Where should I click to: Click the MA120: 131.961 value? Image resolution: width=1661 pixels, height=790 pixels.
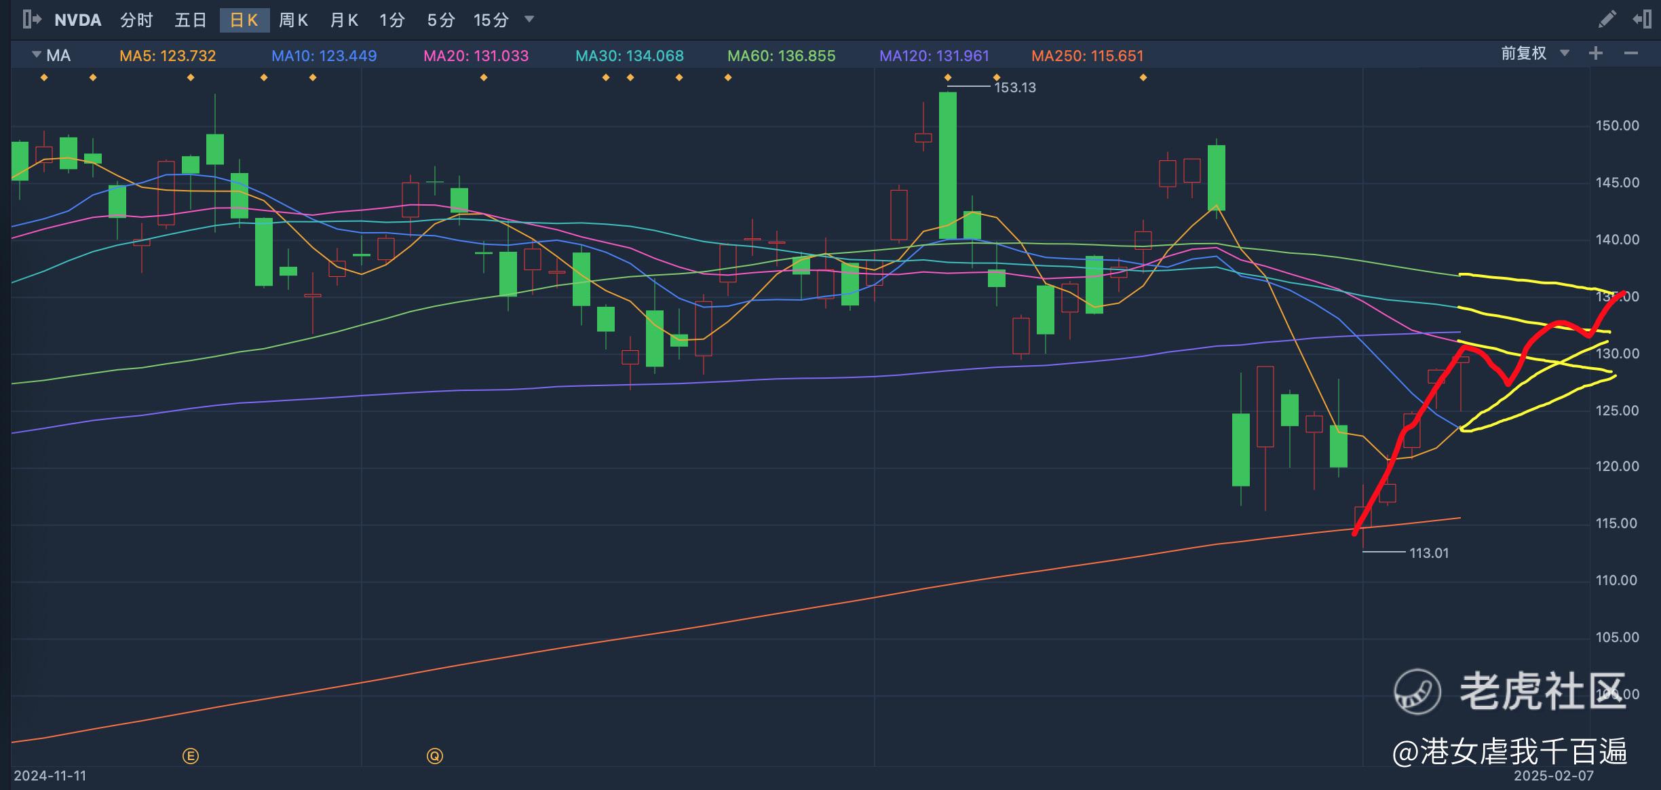coord(934,56)
